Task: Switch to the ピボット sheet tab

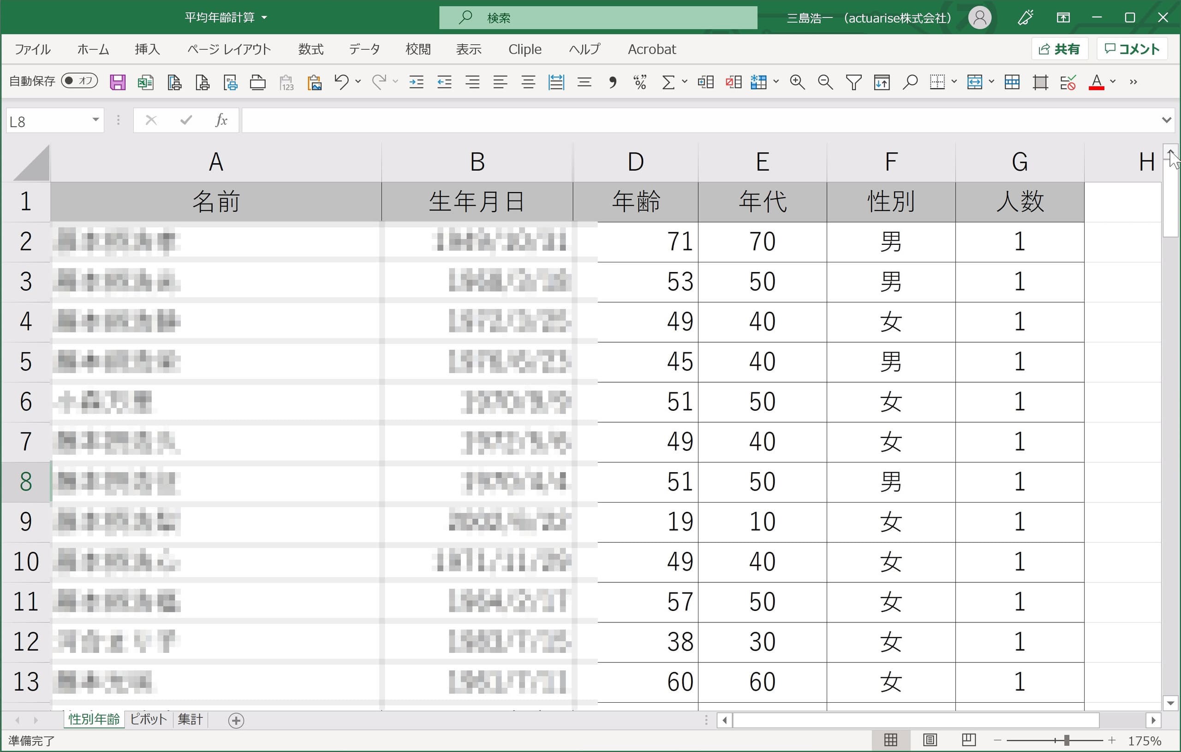Action: pyautogui.click(x=148, y=719)
